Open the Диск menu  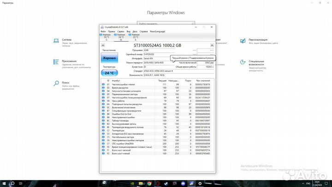pyautogui.click(x=135, y=31)
